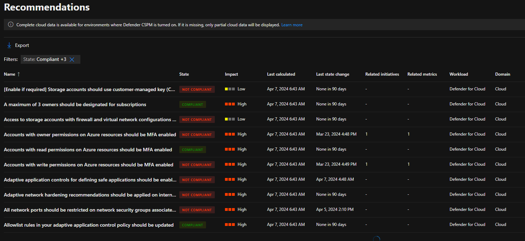Sort by Name column ascending arrow
The height and width of the screenshot is (241, 525).
(19, 74)
